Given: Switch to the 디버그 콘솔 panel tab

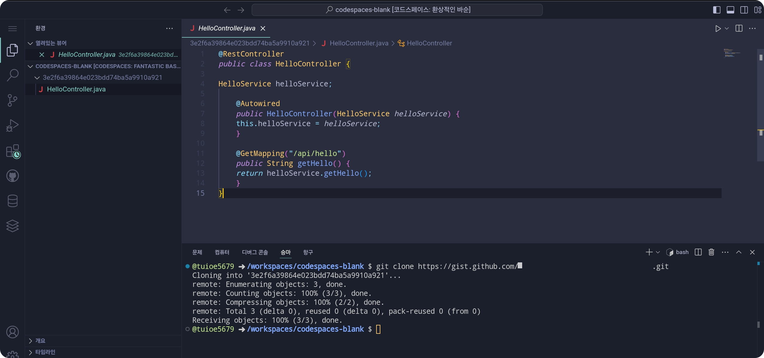Looking at the screenshot, I should tap(255, 252).
